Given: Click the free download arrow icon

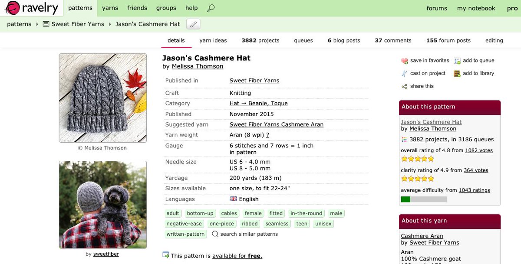Looking at the screenshot, I should 166,255.
